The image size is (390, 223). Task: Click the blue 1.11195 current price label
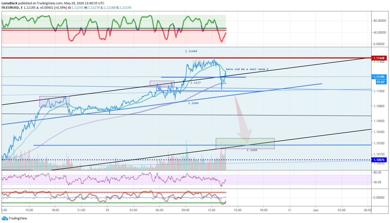[x=379, y=77]
